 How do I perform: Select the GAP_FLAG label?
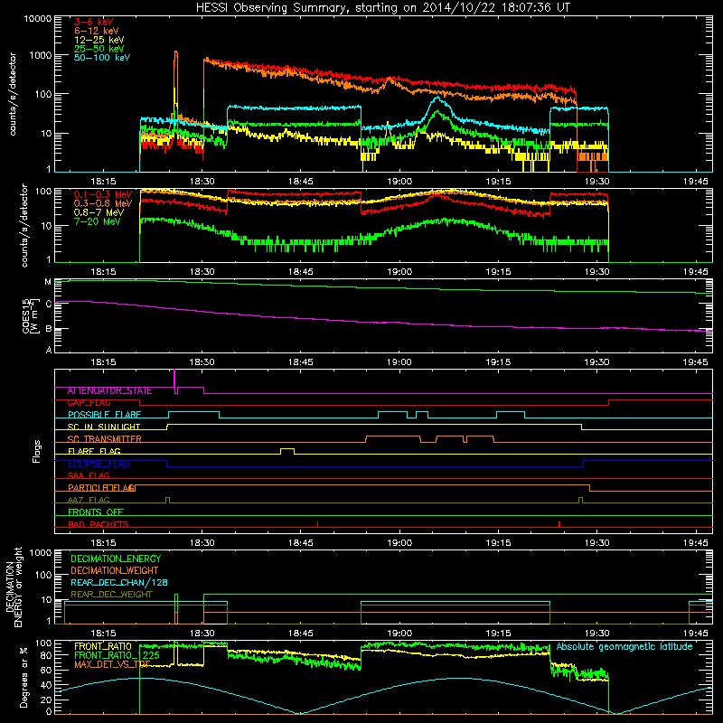pos(89,402)
